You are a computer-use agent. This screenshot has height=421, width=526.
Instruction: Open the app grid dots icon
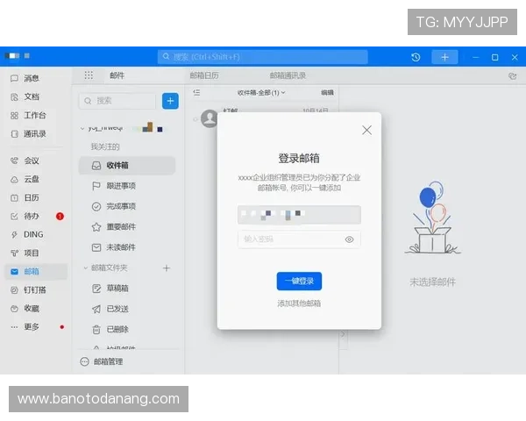point(89,75)
